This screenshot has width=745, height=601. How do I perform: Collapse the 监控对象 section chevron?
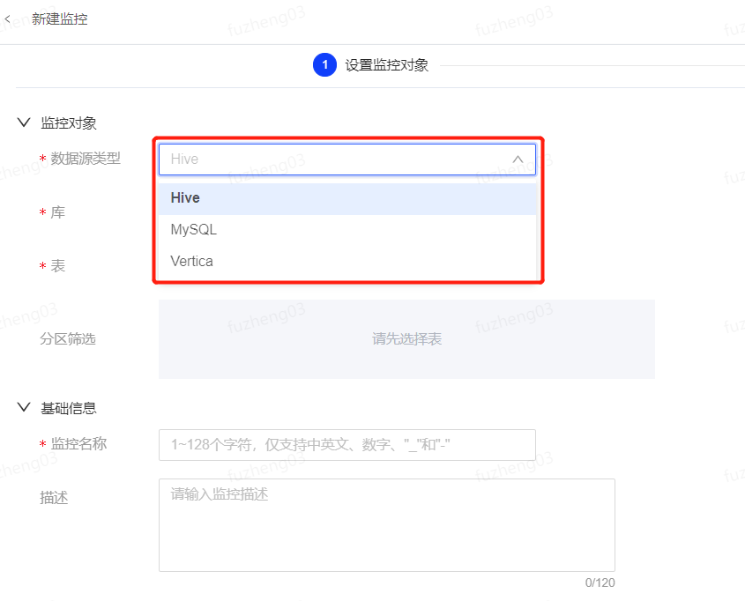pyautogui.click(x=24, y=122)
